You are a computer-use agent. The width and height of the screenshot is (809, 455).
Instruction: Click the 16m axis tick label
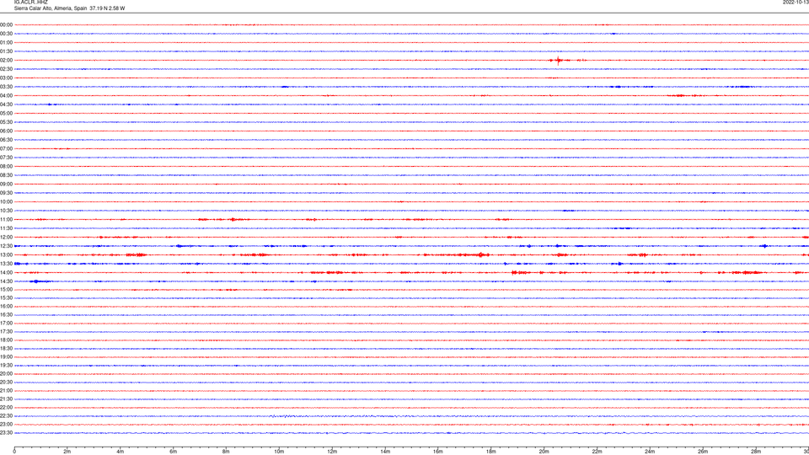[x=438, y=452]
